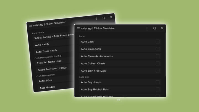
Task: Click the search icon in back window
Action: tap(104, 18)
